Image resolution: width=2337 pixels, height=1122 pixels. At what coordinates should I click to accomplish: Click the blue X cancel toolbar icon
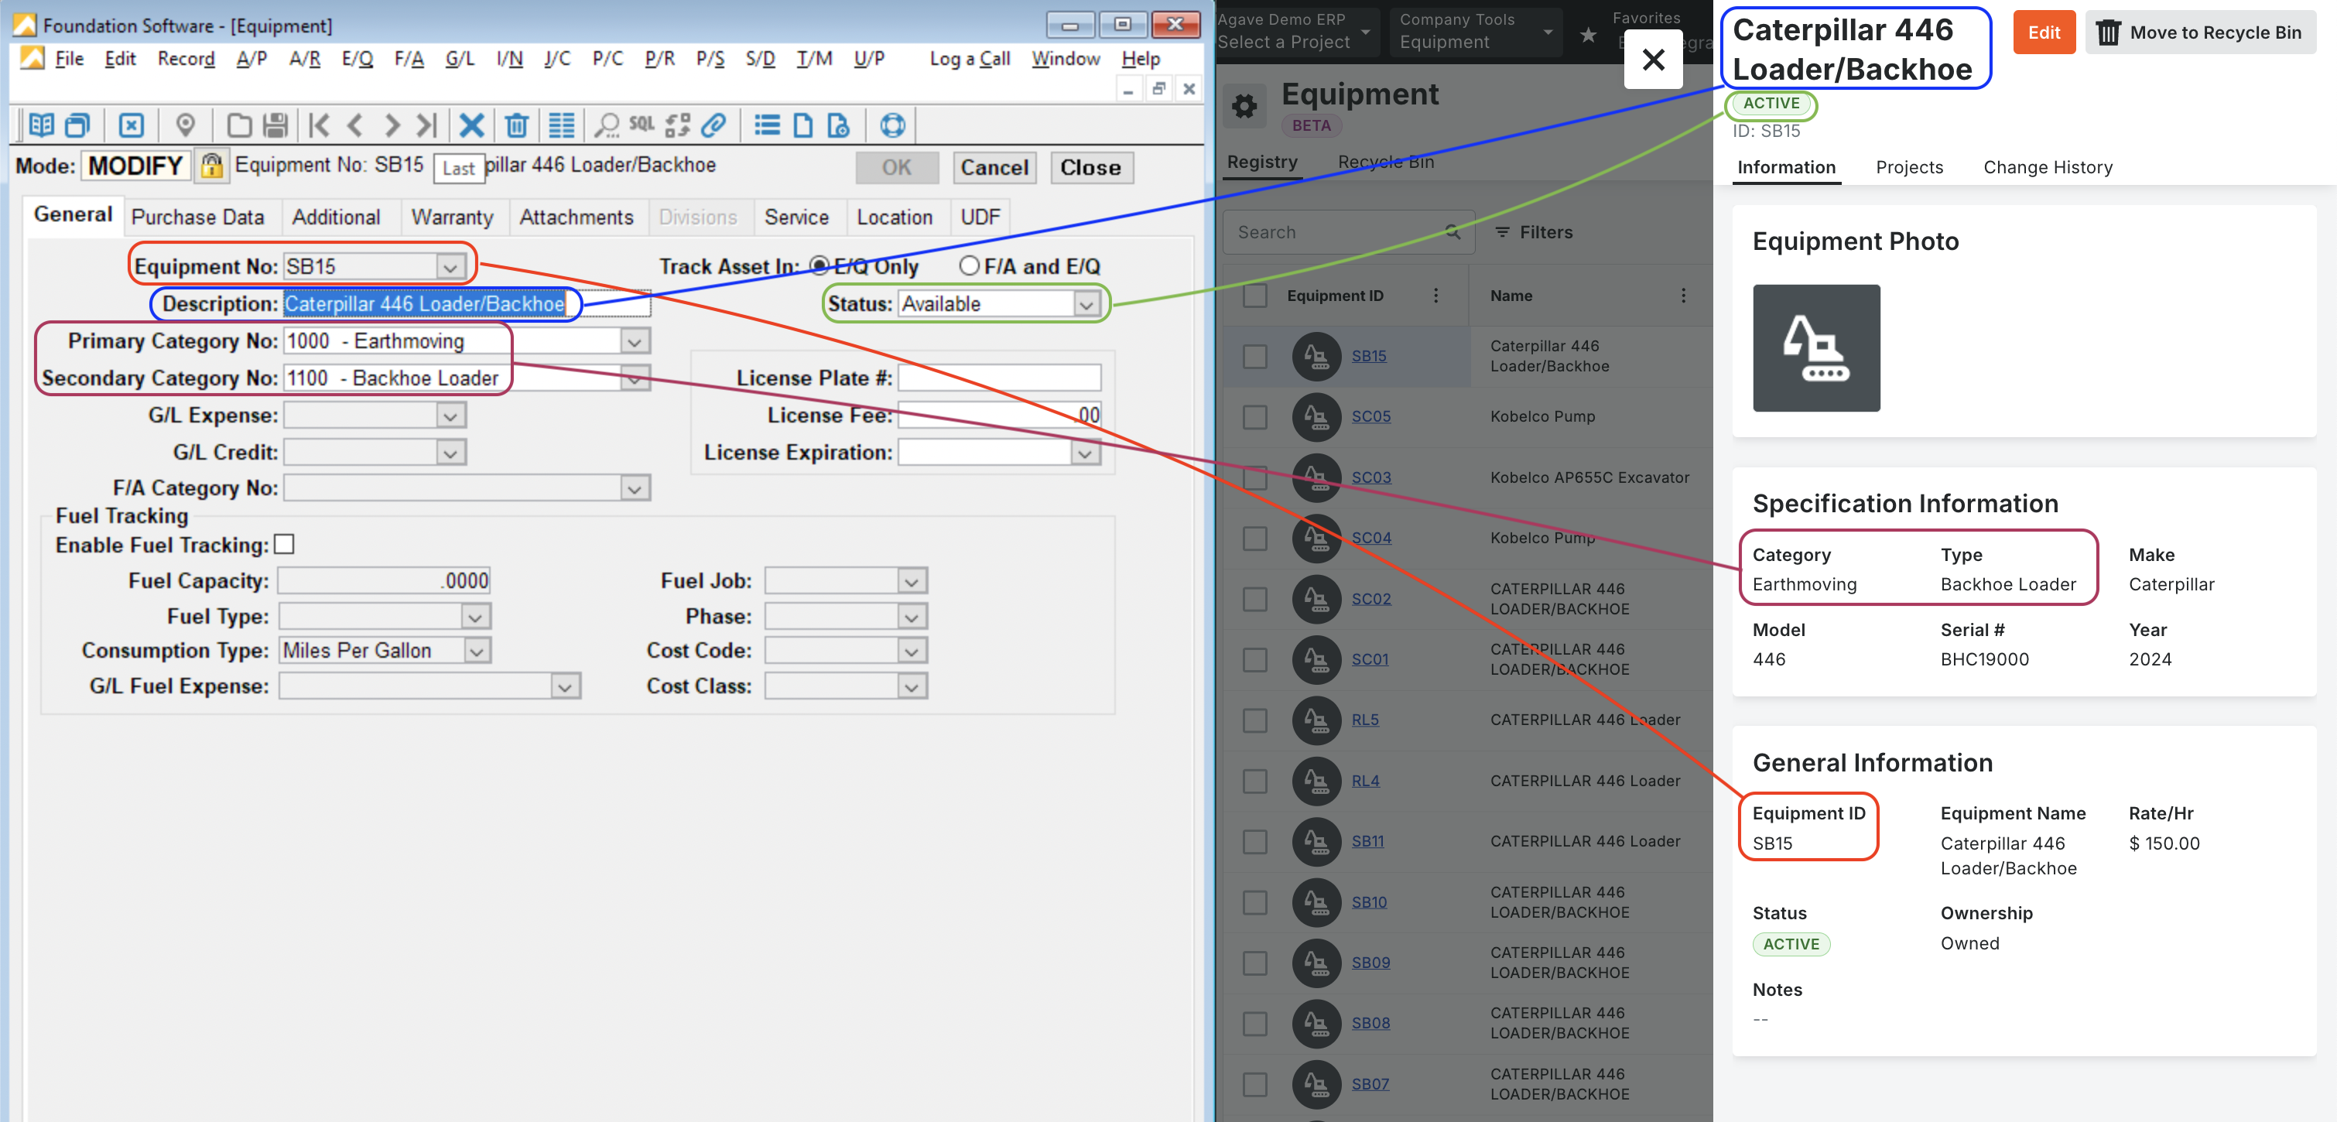tap(470, 125)
